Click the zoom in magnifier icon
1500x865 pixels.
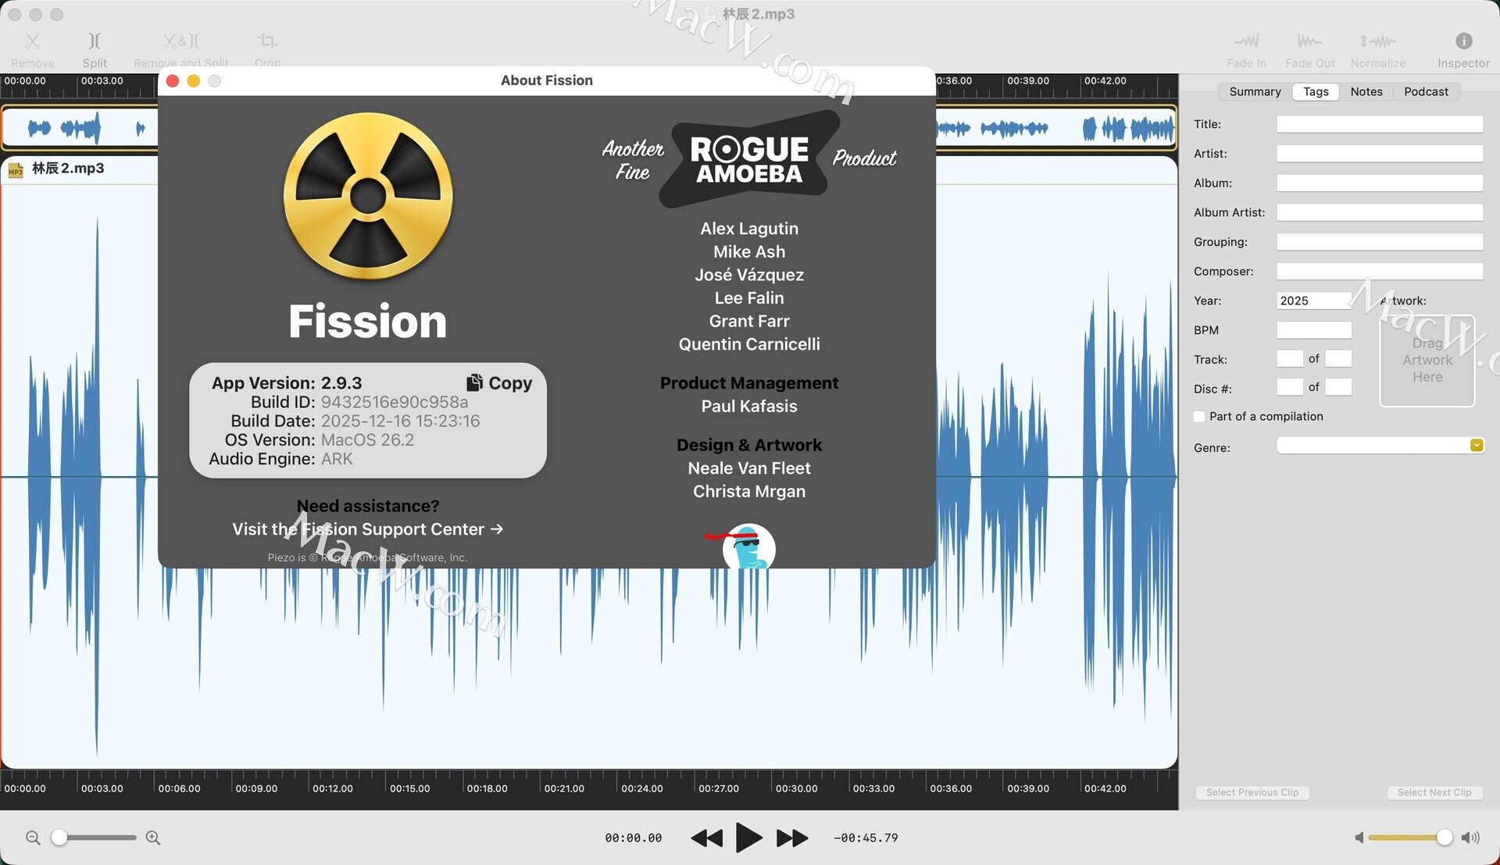(x=153, y=838)
